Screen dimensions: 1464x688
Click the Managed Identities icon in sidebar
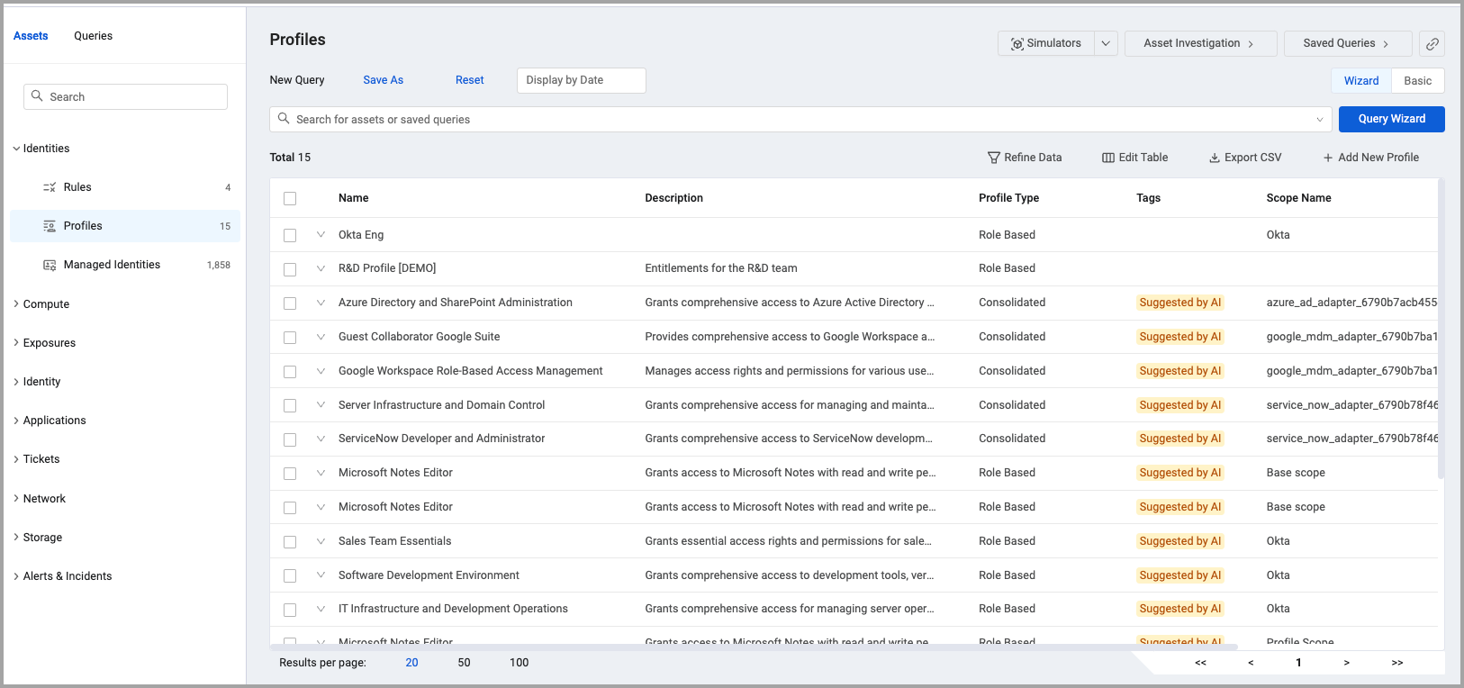coord(50,265)
